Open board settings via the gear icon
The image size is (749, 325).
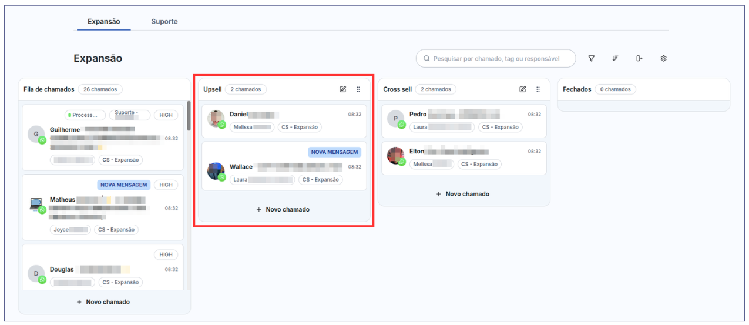coord(663,58)
